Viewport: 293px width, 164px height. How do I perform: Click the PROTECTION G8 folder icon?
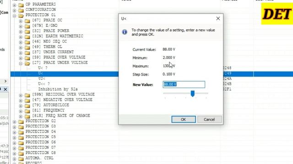(x=21, y=154)
